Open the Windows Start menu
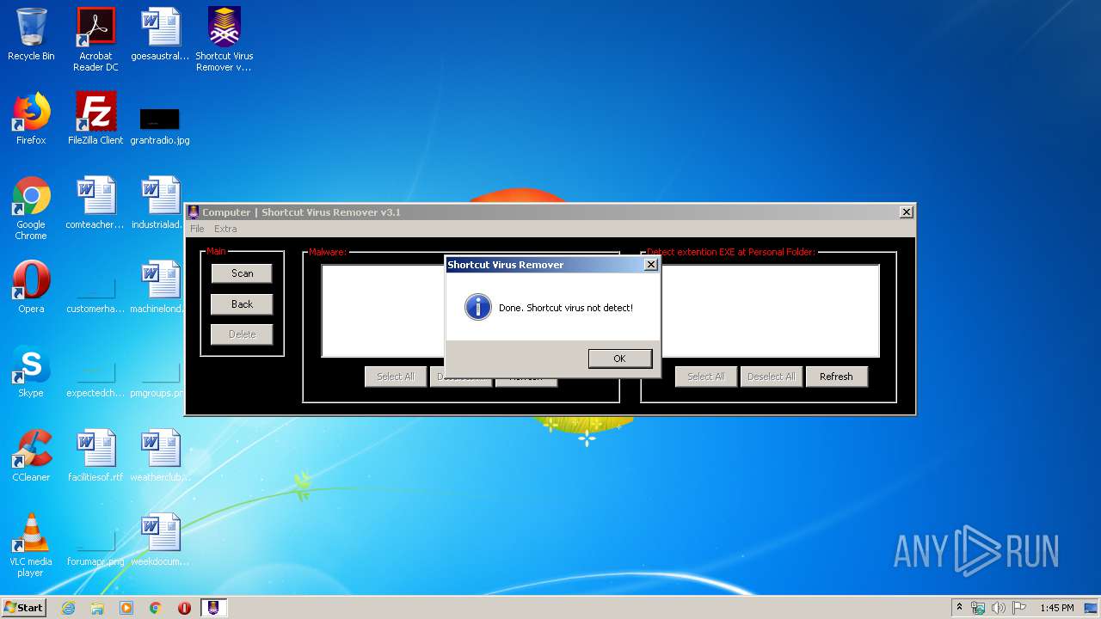 (x=23, y=608)
